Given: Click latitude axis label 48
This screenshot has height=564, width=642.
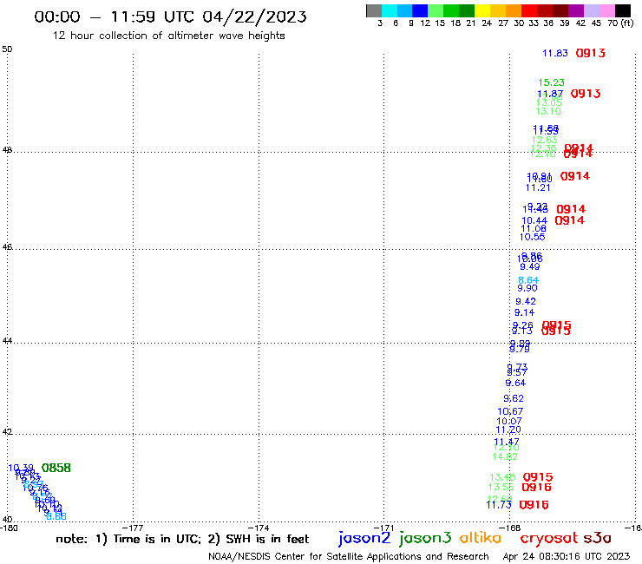Looking at the screenshot, I should click(x=7, y=150).
